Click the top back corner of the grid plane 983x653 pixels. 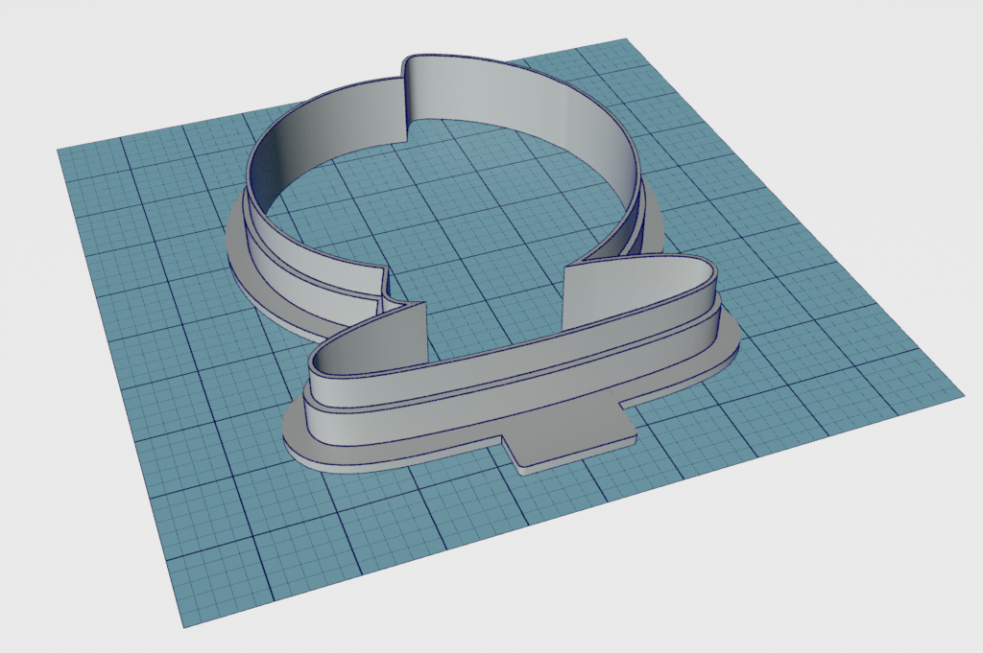(626, 39)
